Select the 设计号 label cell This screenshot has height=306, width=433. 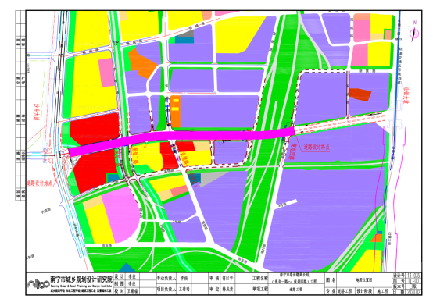point(399,276)
